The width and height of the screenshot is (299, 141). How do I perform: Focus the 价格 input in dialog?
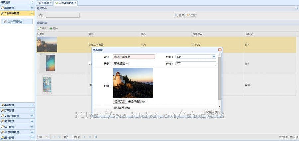point(196,64)
